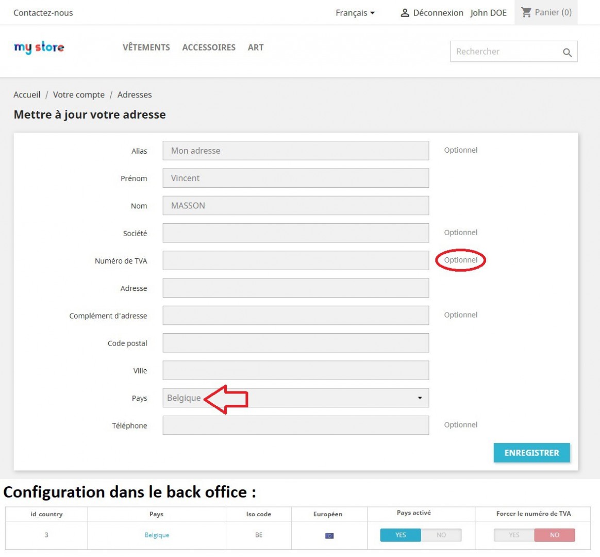Click the user account icon beside Déconnexion
Image resolution: width=600 pixels, height=557 pixels.
(x=405, y=13)
